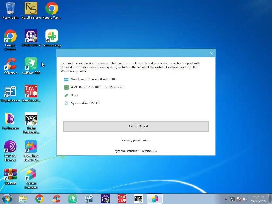Open the Gemoo Snap desktop shortcut

point(52,38)
